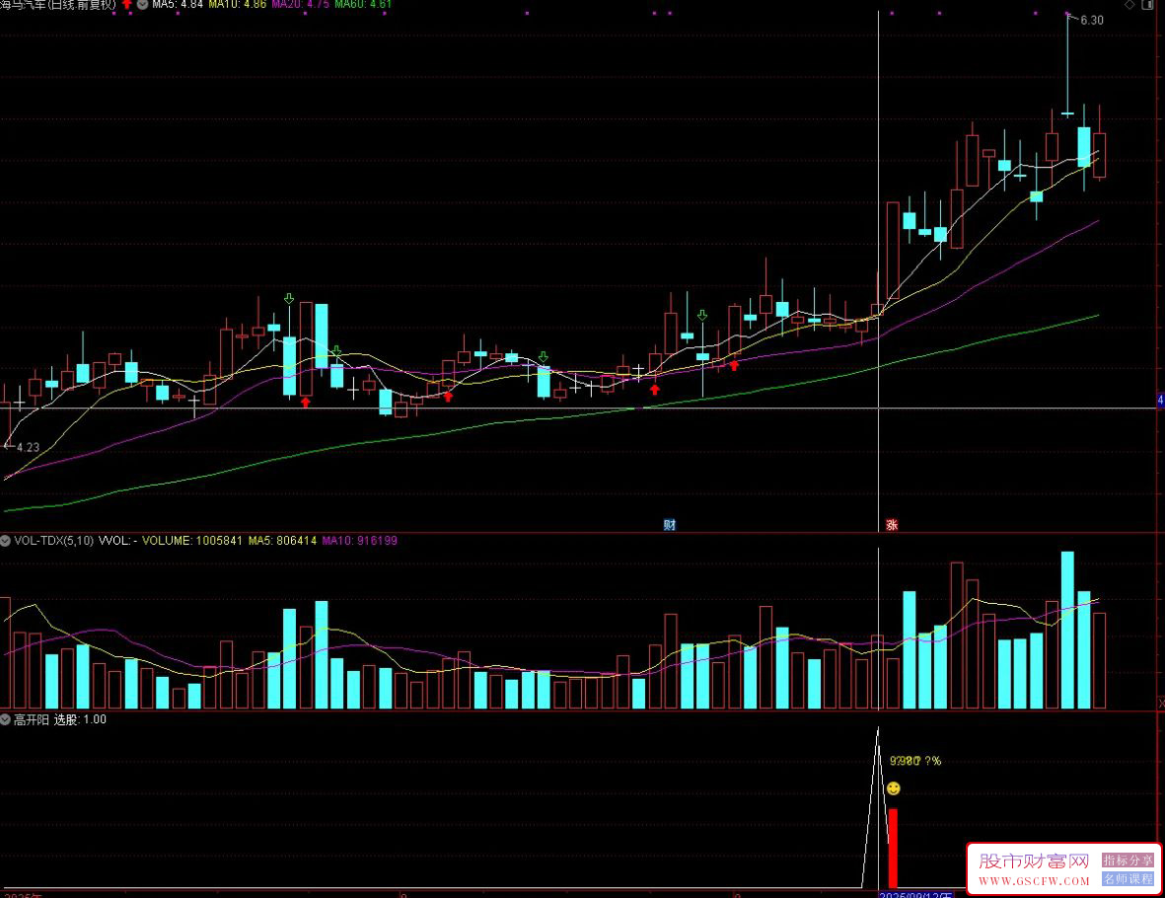This screenshot has width=1165, height=898.
Task: Click the MA5: 4.84 label
Action: tap(178, 5)
